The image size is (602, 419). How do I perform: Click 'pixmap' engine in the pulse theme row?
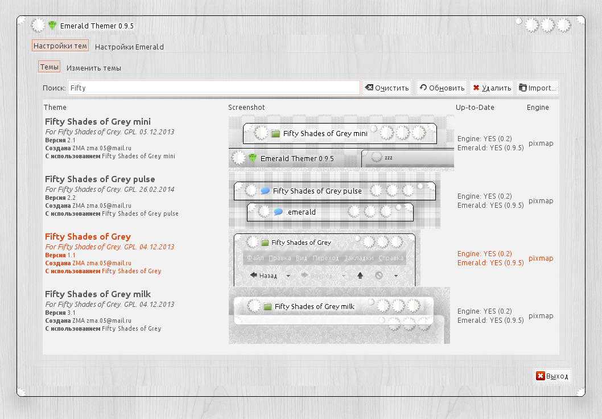[x=541, y=201]
